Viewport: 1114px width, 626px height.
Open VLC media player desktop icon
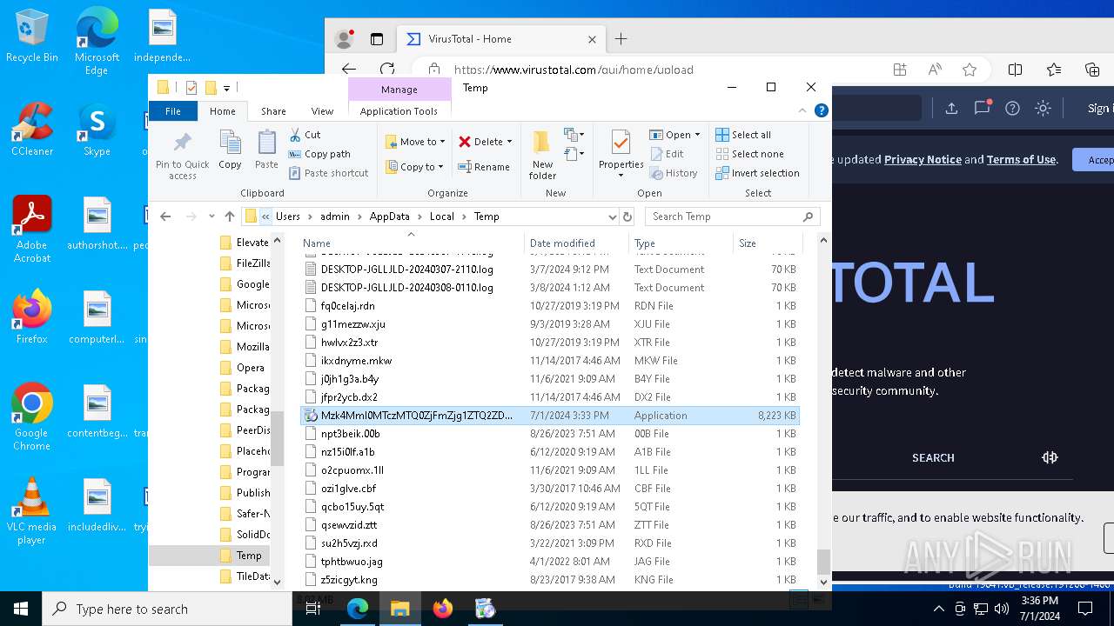pos(31,511)
